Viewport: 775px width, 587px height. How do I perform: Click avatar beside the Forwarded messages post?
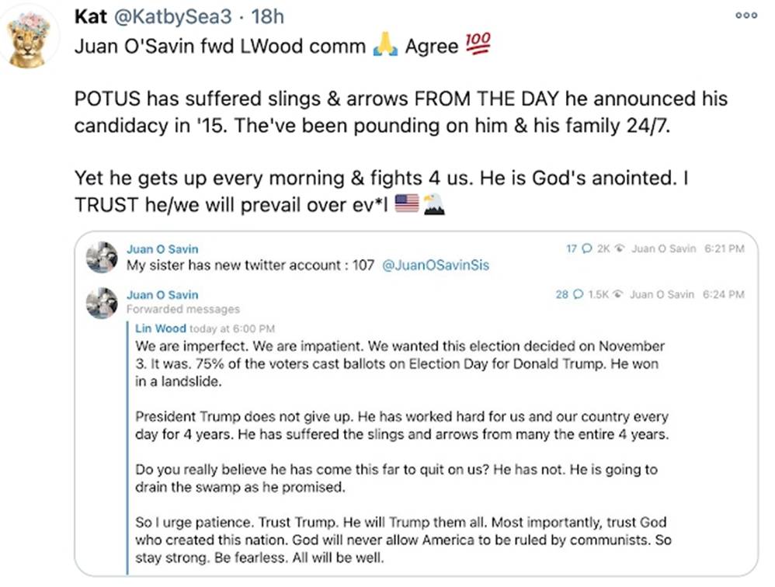coord(102,303)
